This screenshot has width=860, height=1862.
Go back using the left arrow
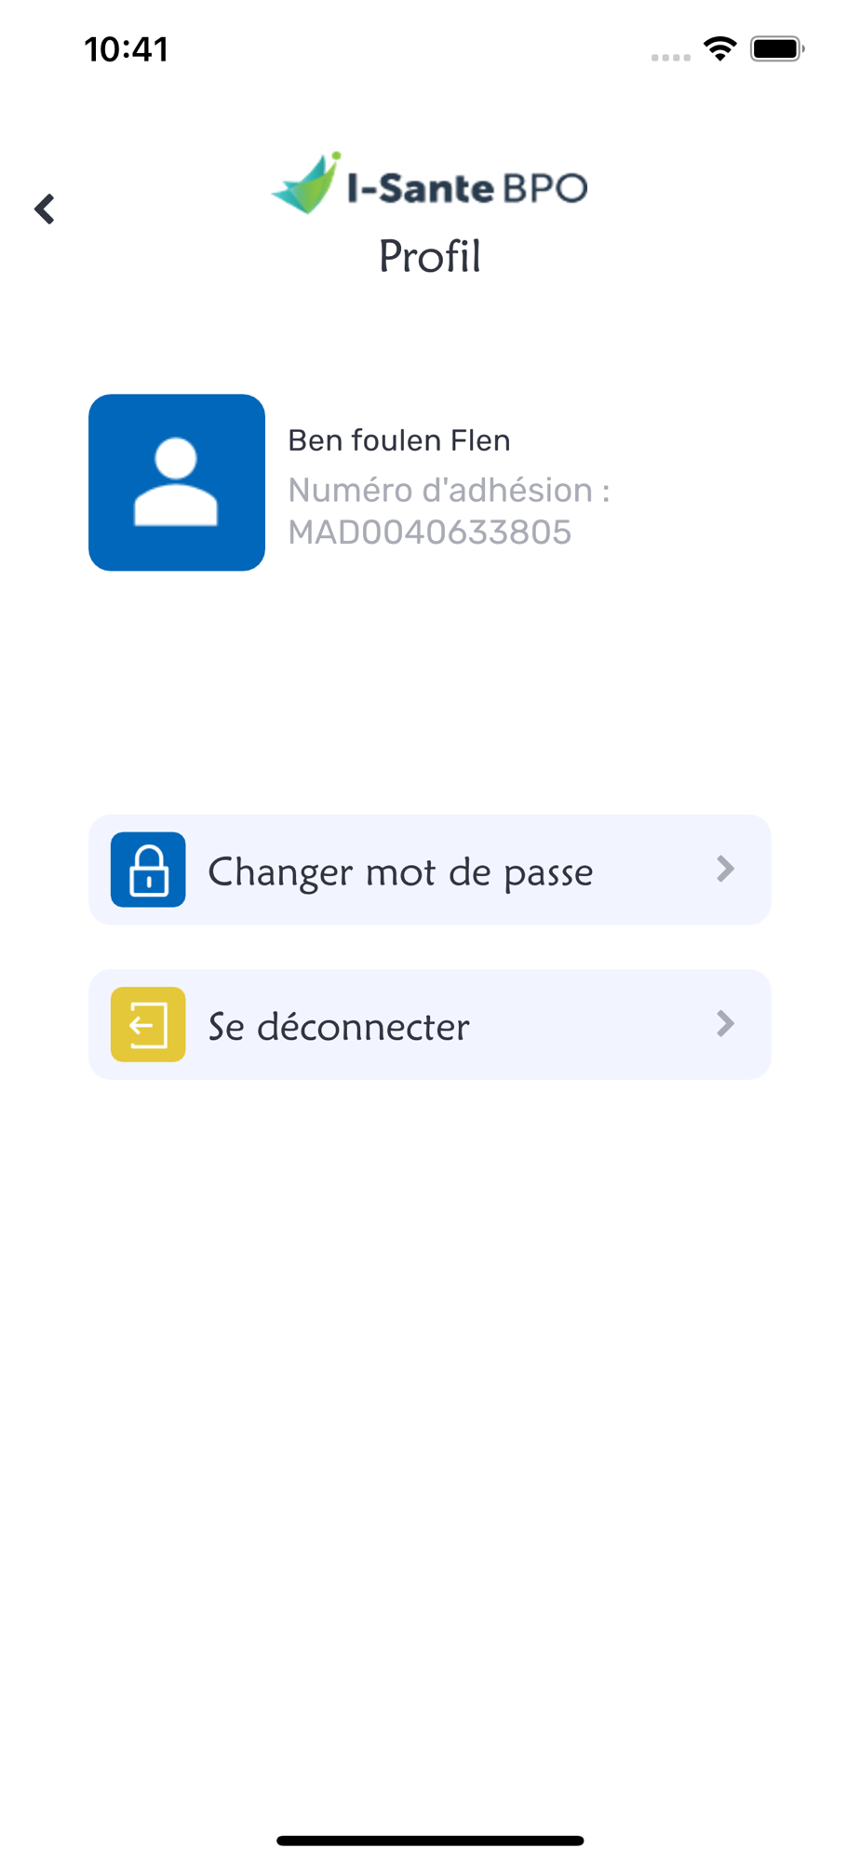(x=45, y=209)
